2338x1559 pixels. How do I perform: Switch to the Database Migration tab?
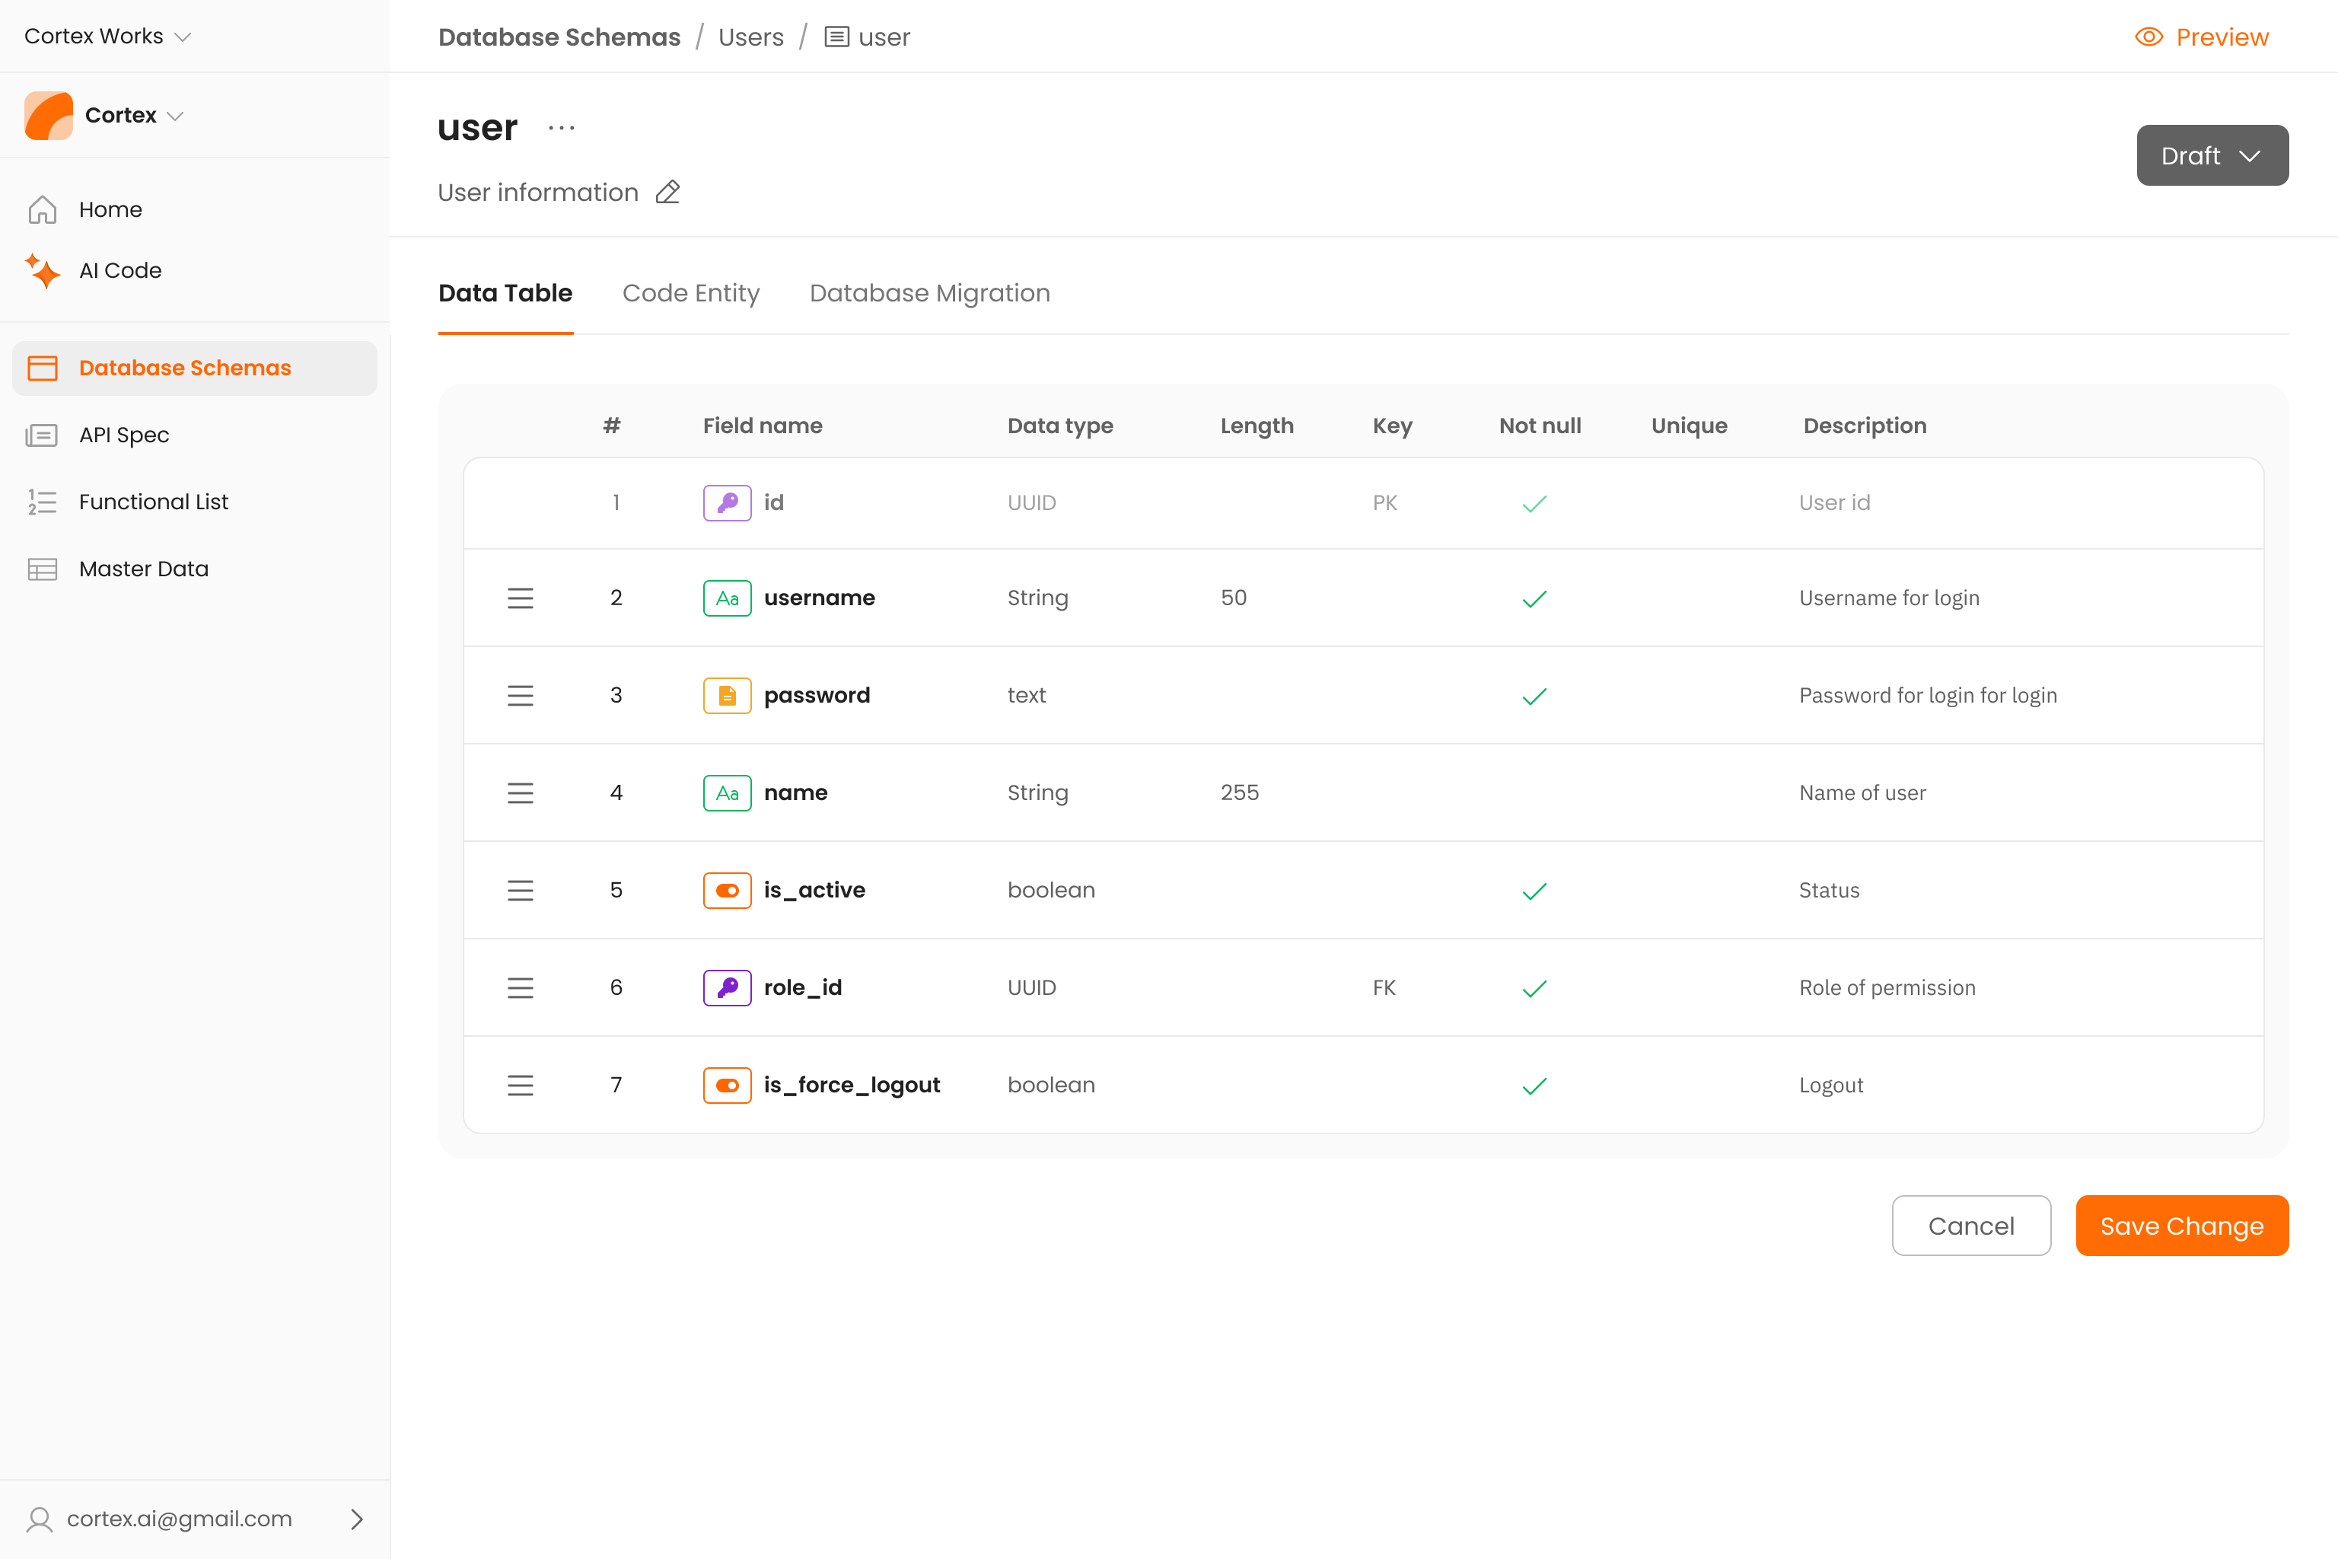coord(929,293)
